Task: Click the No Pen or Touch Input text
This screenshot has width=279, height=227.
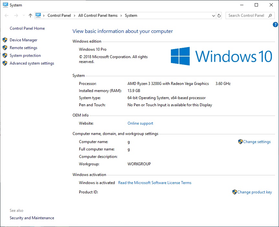Action: point(170,105)
